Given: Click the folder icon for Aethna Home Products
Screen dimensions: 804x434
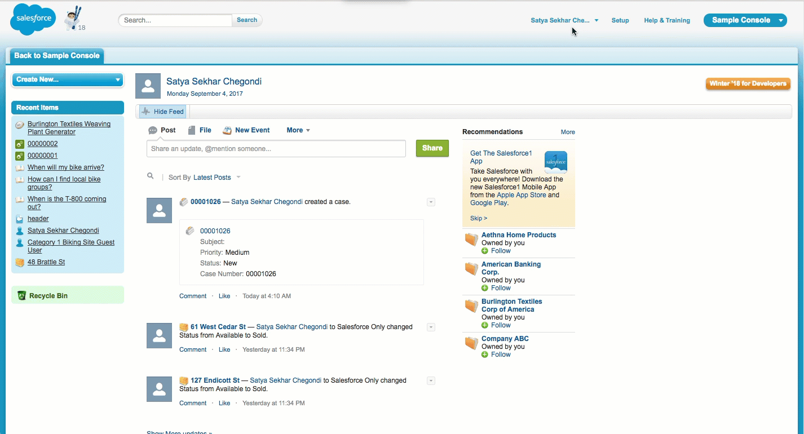Looking at the screenshot, I should [471, 239].
